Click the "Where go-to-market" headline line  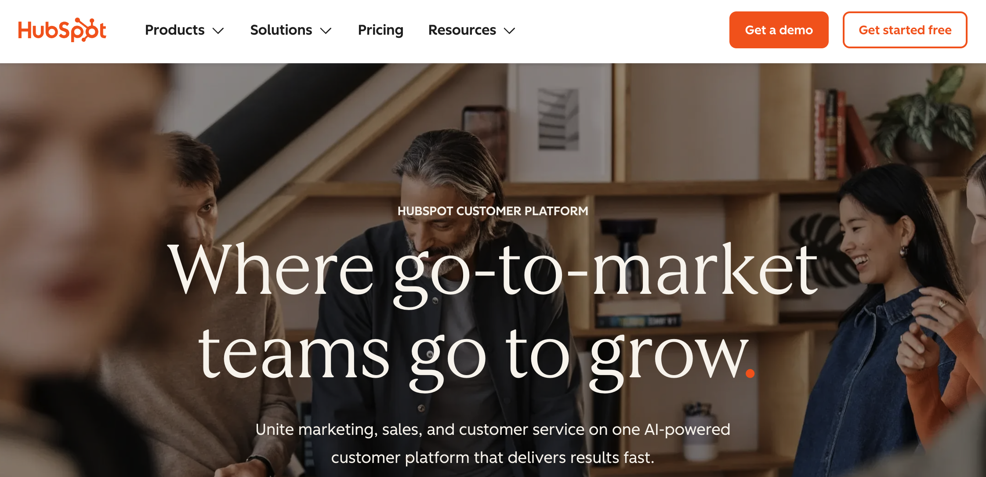coord(493,270)
